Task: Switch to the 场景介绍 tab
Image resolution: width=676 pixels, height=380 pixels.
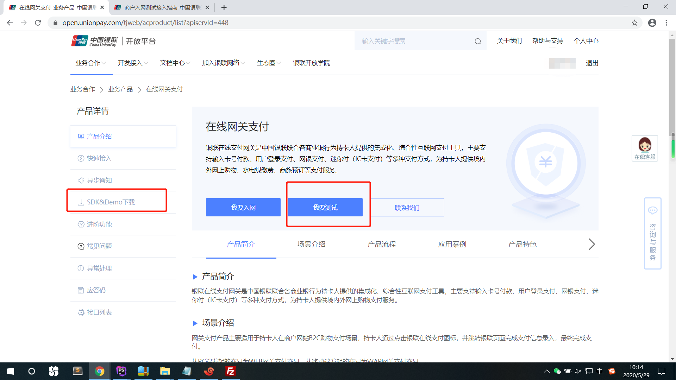Action: [311, 244]
